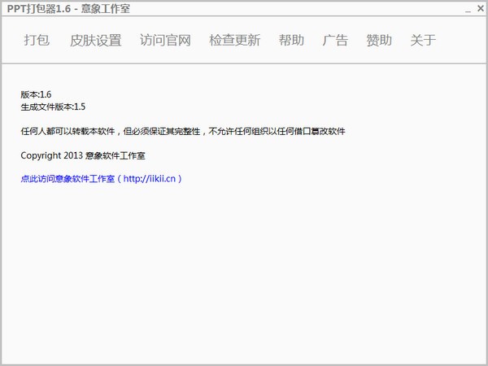Visit the 点此访问意象软件工作室 hyperlink

pos(68,178)
